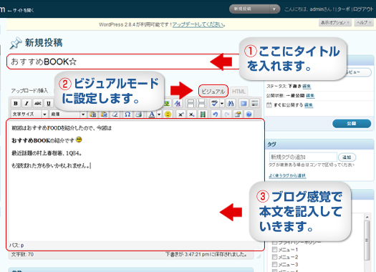Apply strikethrough using the ABC button
This screenshot has height=272, width=376.
point(38,103)
